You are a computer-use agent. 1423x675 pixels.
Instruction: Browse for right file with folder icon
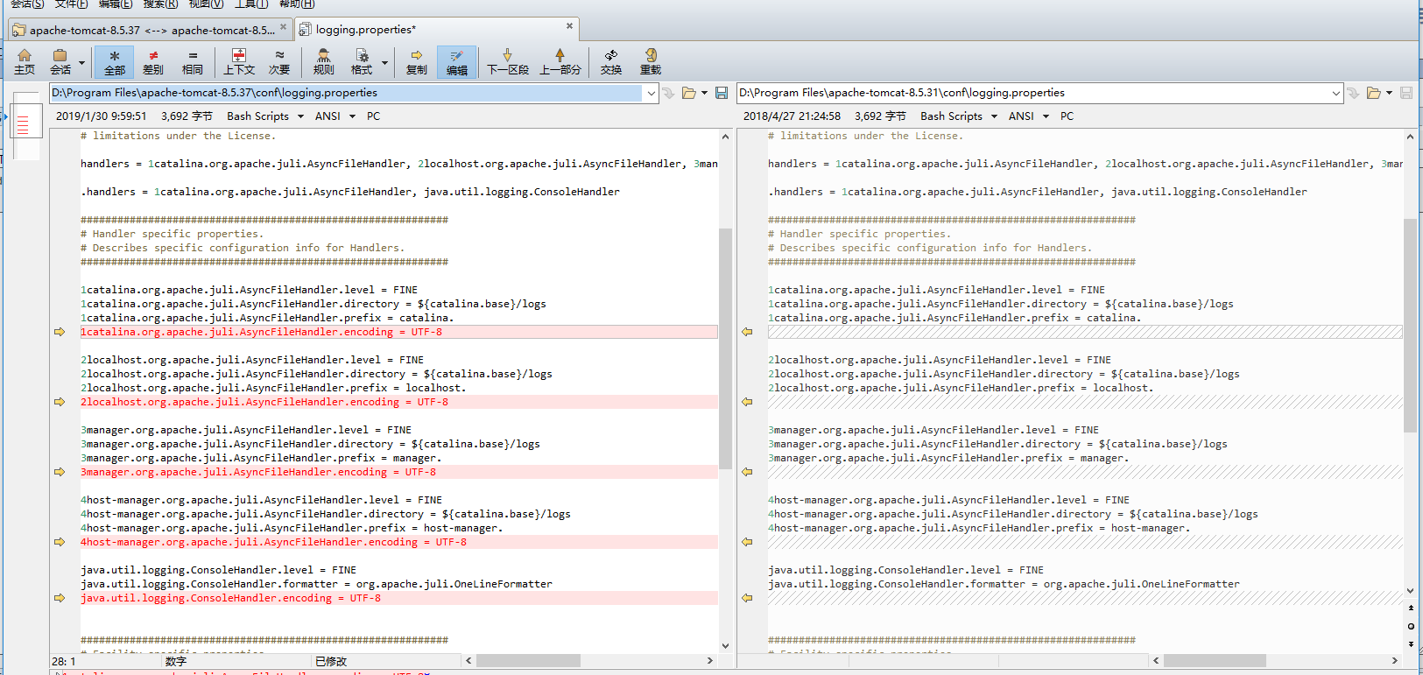[x=1374, y=93]
